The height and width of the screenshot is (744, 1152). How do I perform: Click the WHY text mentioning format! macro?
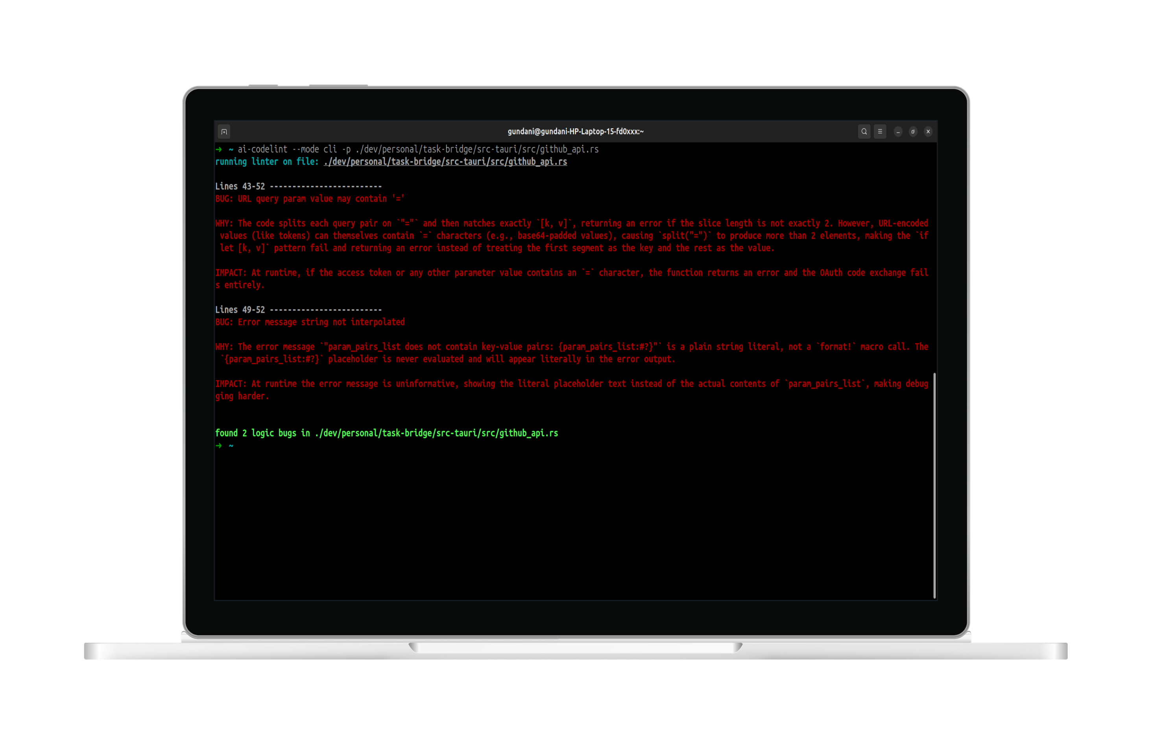tap(572, 353)
